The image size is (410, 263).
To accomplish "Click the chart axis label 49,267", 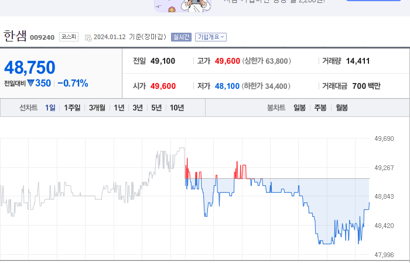I will 384,168.
